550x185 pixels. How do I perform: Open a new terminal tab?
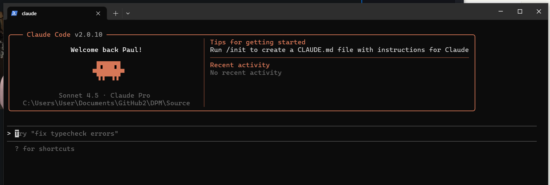[116, 13]
